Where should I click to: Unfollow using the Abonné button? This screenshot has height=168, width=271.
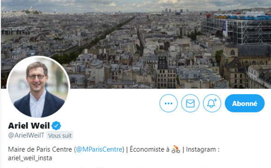coord(244,103)
